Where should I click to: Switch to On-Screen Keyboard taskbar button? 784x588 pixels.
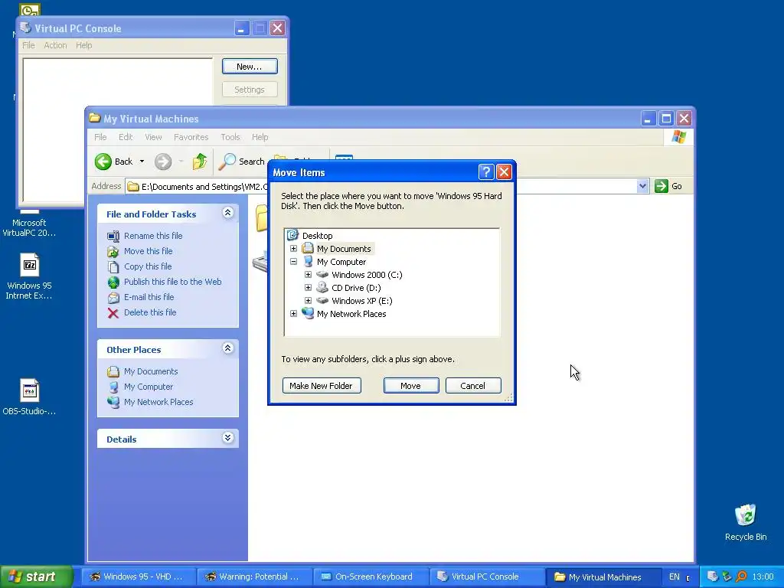pos(371,577)
